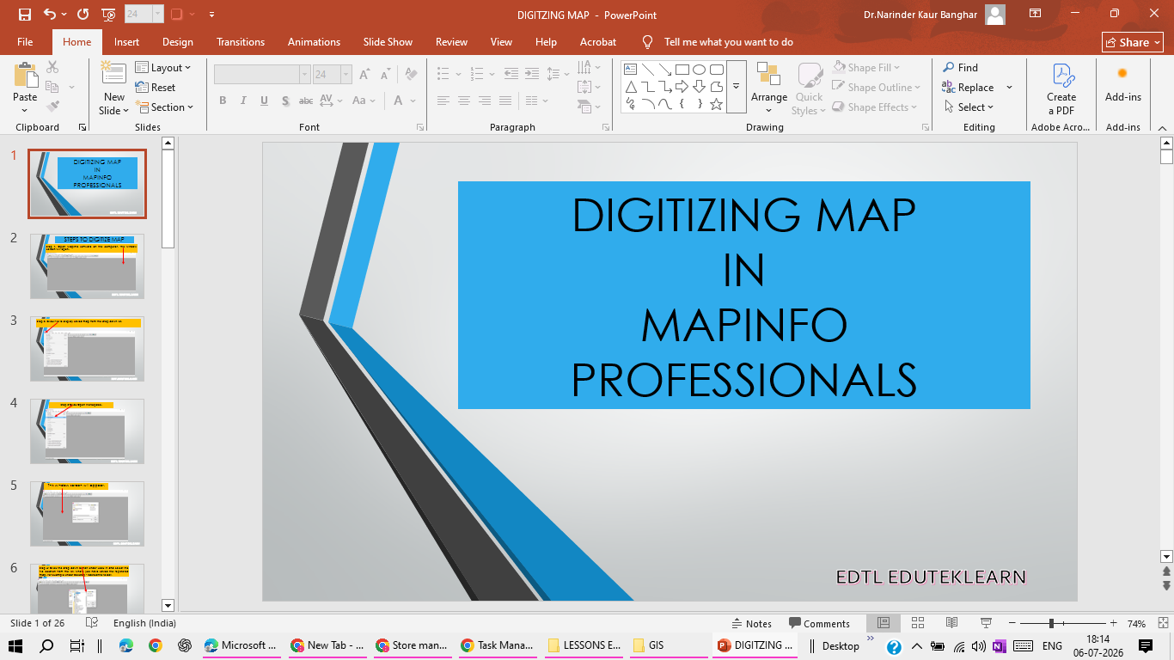Open the Clipboard dialog launcher
The height and width of the screenshot is (660, 1174).
tap(83, 127)
